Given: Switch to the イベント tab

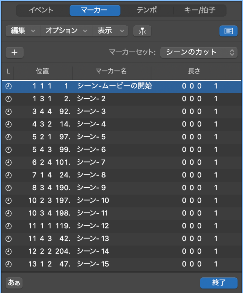Looking at the screenshot, I should (x=42, y=10).
